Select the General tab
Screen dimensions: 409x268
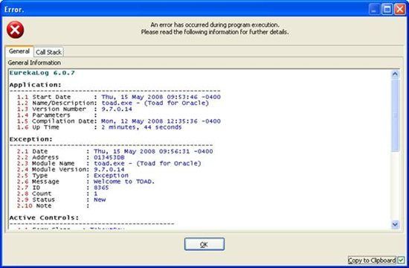tap(19, 51)
